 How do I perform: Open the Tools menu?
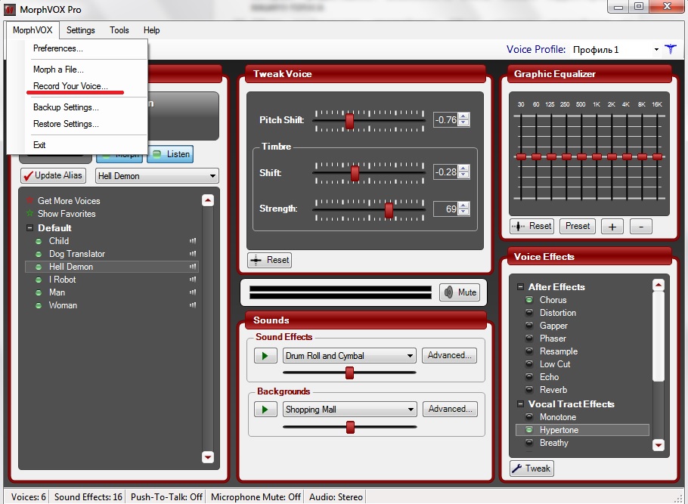pos(119,29)
